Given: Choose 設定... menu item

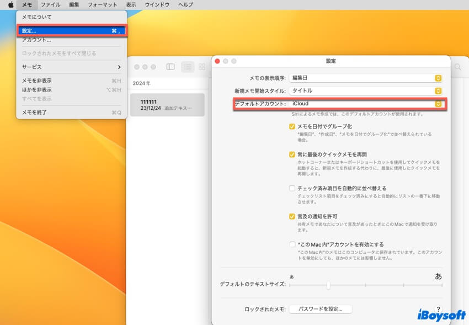Looking at the screenshot, I should click(x=72, y=31).
